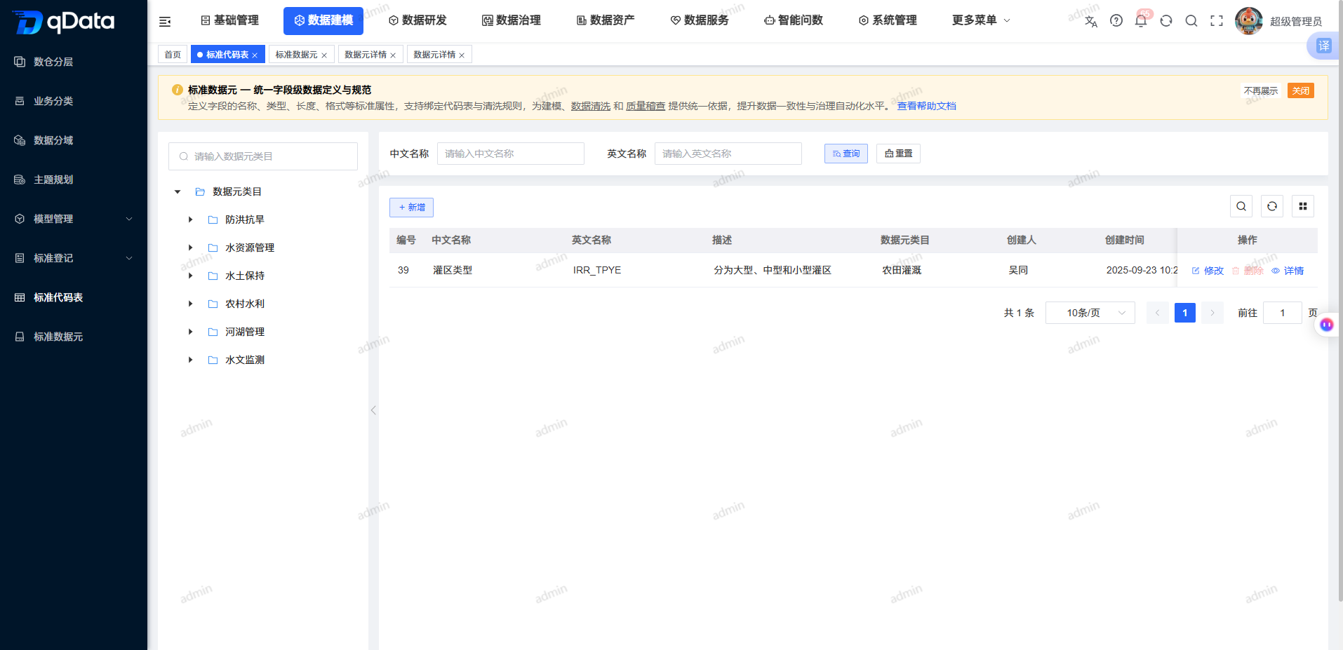The image size is (1343, 650).
Task: Close the 标准数据元 tab
Action: [x=324, y=55]
